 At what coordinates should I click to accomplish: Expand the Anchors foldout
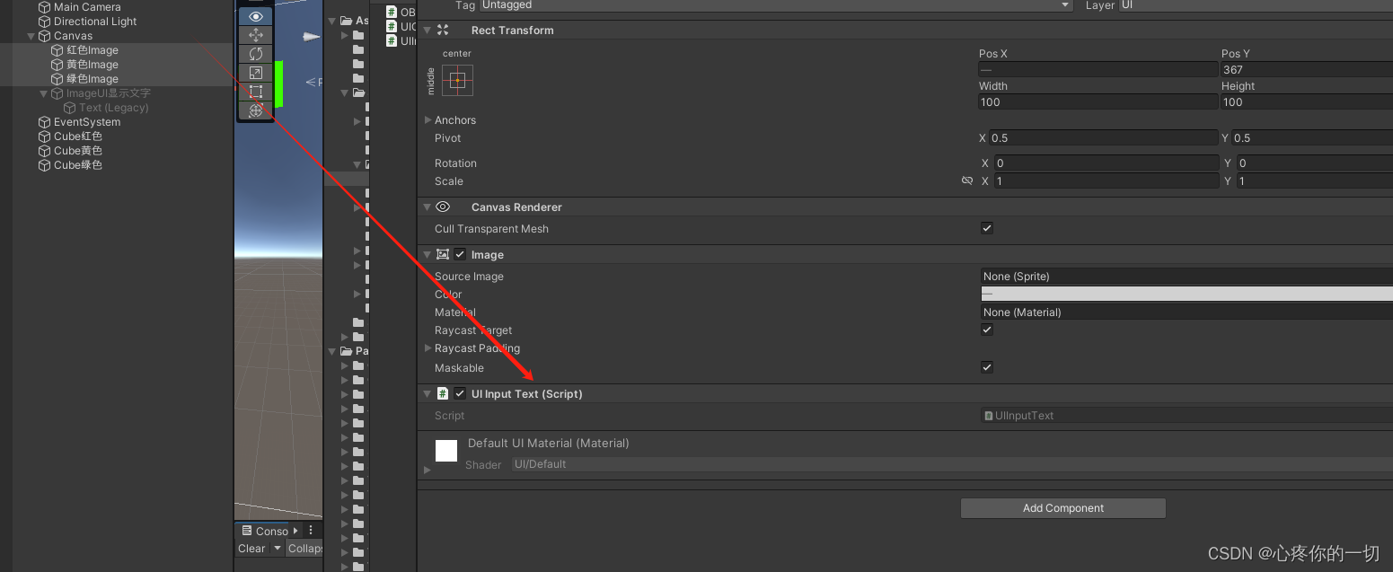coord(428,119)
